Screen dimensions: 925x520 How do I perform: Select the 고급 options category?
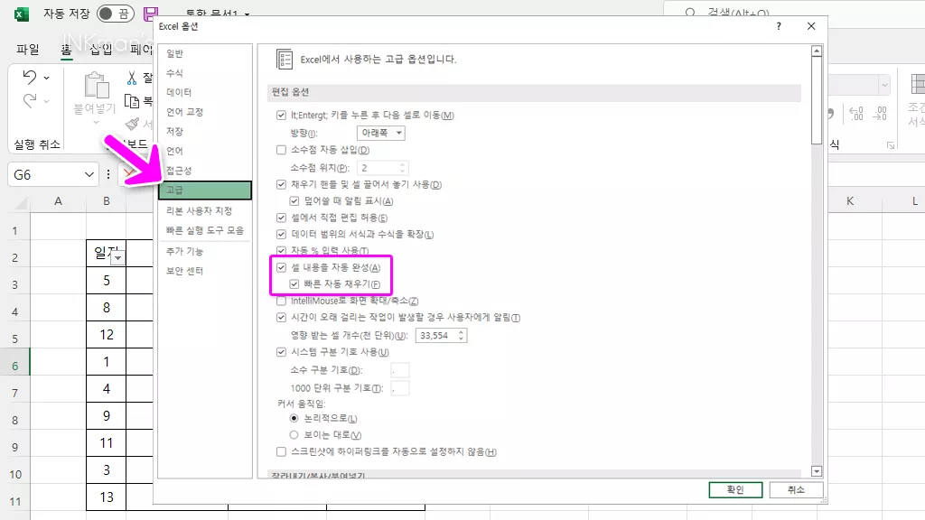click(x=205, y=190)
